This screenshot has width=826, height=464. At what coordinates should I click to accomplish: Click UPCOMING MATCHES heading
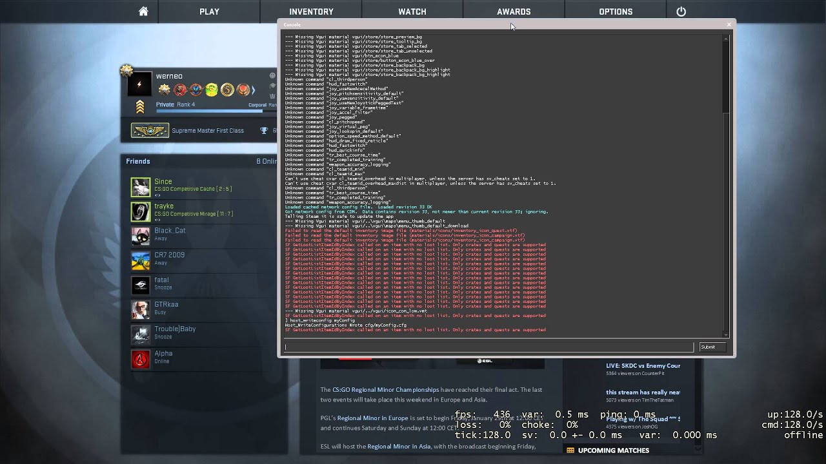tap(613, 450)
